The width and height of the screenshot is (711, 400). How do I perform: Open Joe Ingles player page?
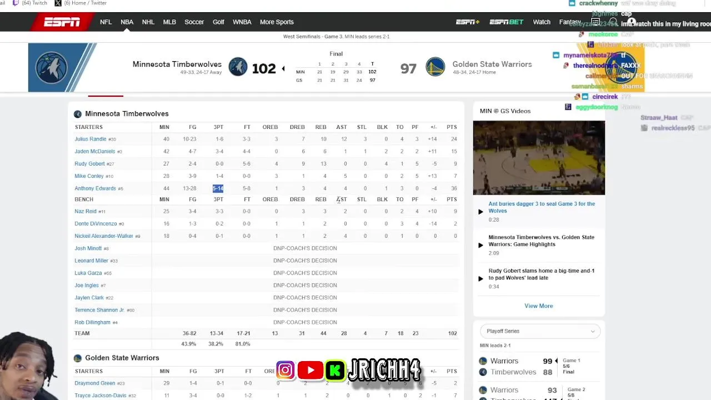(86, 286)
